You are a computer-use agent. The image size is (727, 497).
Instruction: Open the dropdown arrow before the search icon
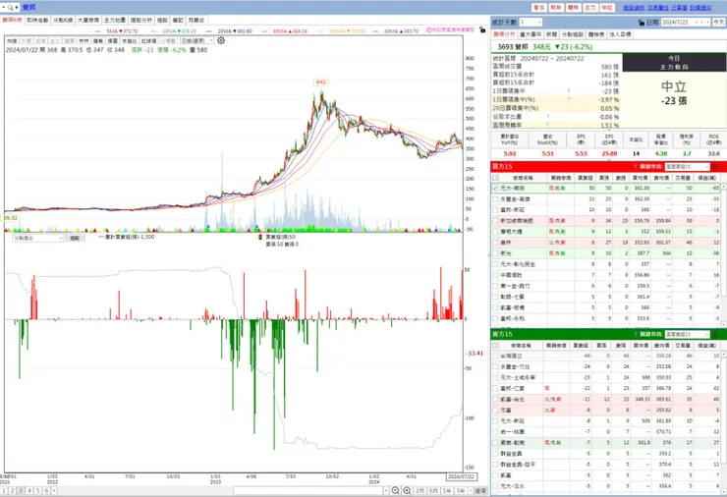[x=3, y=8]
